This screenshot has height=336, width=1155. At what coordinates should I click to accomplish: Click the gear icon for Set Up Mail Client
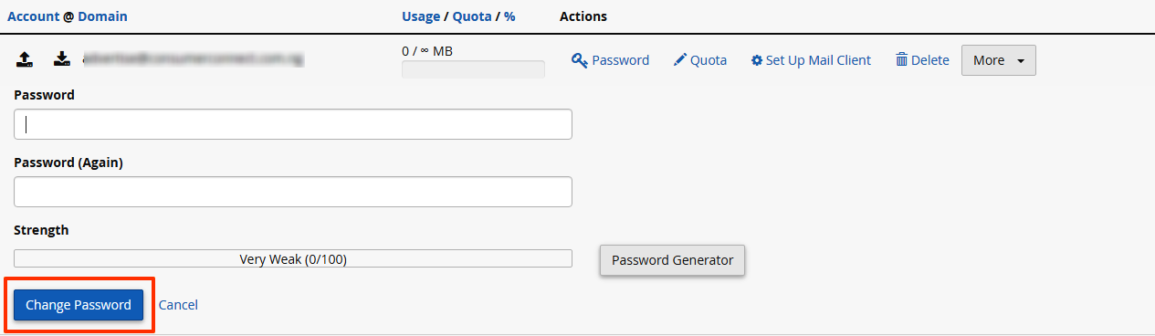click(x=756, y=60)
